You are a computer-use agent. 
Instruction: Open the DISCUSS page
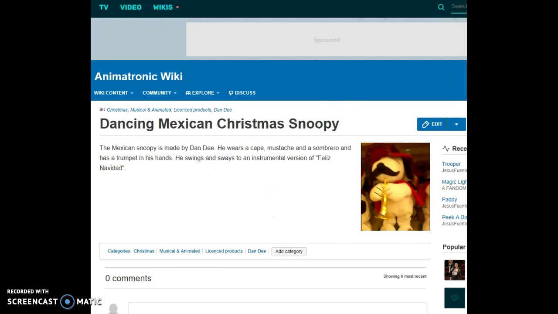tap(242, 93)
